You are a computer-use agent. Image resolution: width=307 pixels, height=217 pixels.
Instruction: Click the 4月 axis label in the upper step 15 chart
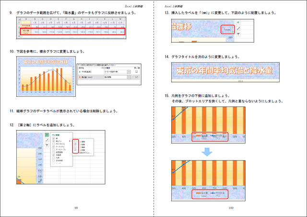184,137
